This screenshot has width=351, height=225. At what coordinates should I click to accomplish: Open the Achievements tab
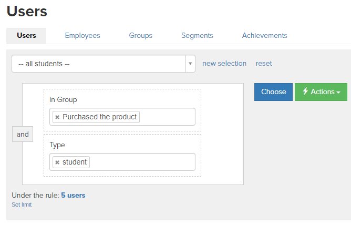coord(265,35)
